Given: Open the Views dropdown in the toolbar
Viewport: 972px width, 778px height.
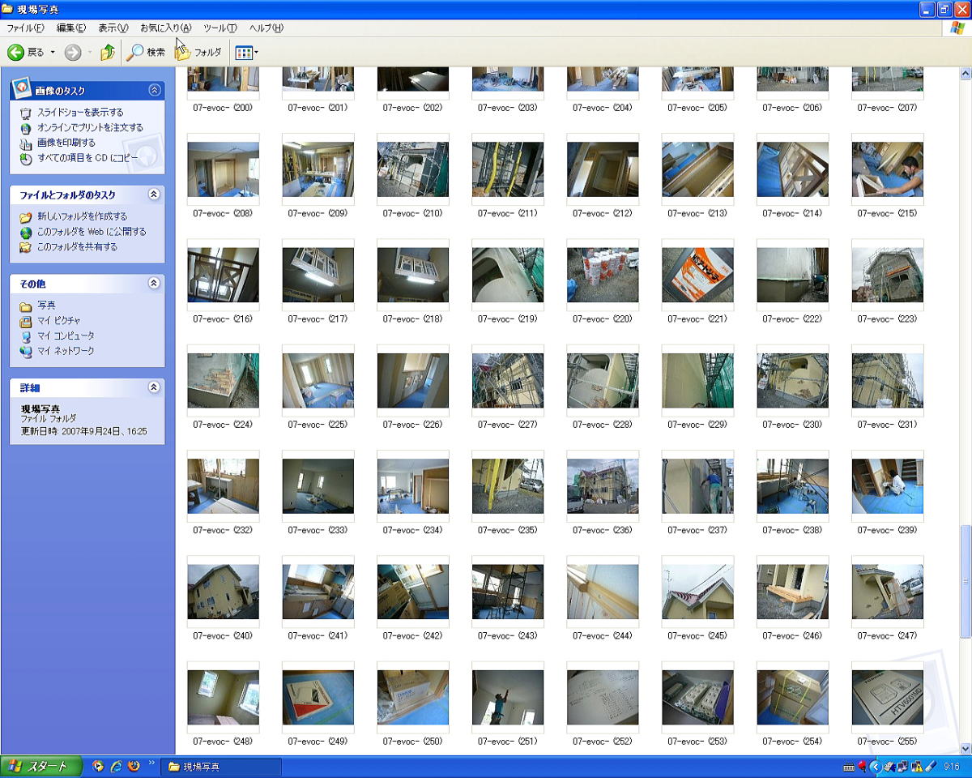Looking at the screenshot, I should [x=246, y=53].
